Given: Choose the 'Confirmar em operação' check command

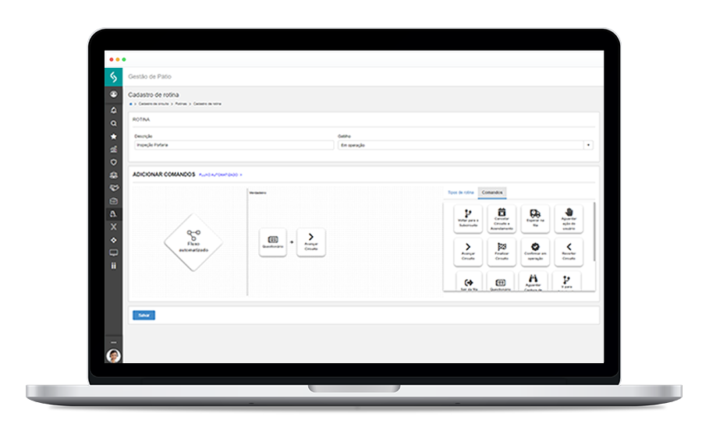Looking at the screenshot, I should pos(535,252).
